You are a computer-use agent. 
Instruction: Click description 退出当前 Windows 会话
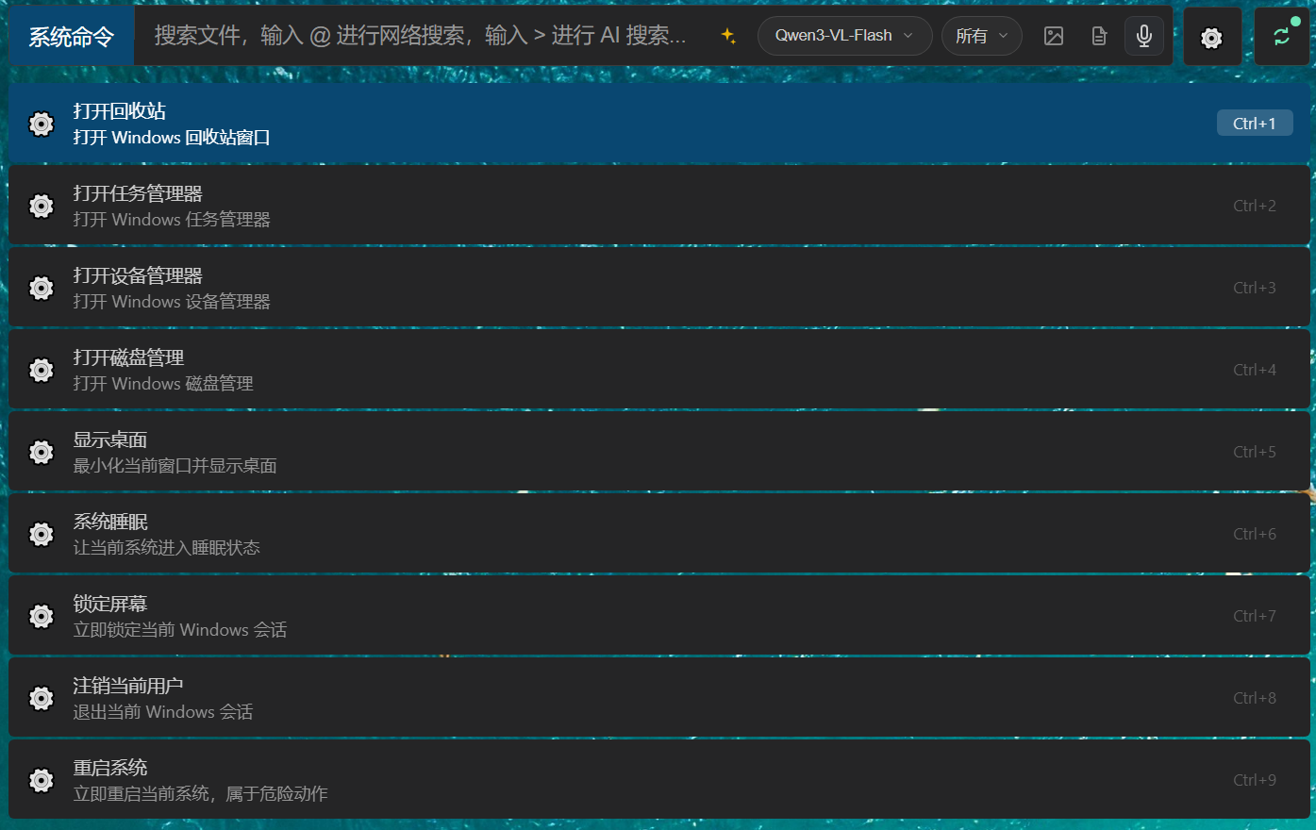click(163, 712)
